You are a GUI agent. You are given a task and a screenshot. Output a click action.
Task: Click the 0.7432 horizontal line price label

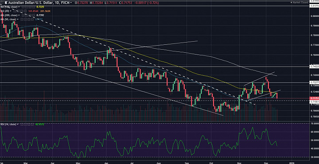click(x=314, y=66)
